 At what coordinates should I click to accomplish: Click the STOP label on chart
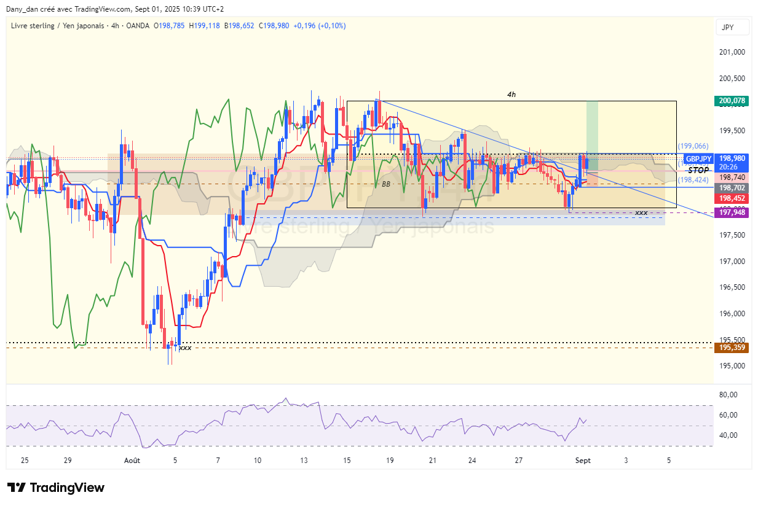[x=698, y=170]
